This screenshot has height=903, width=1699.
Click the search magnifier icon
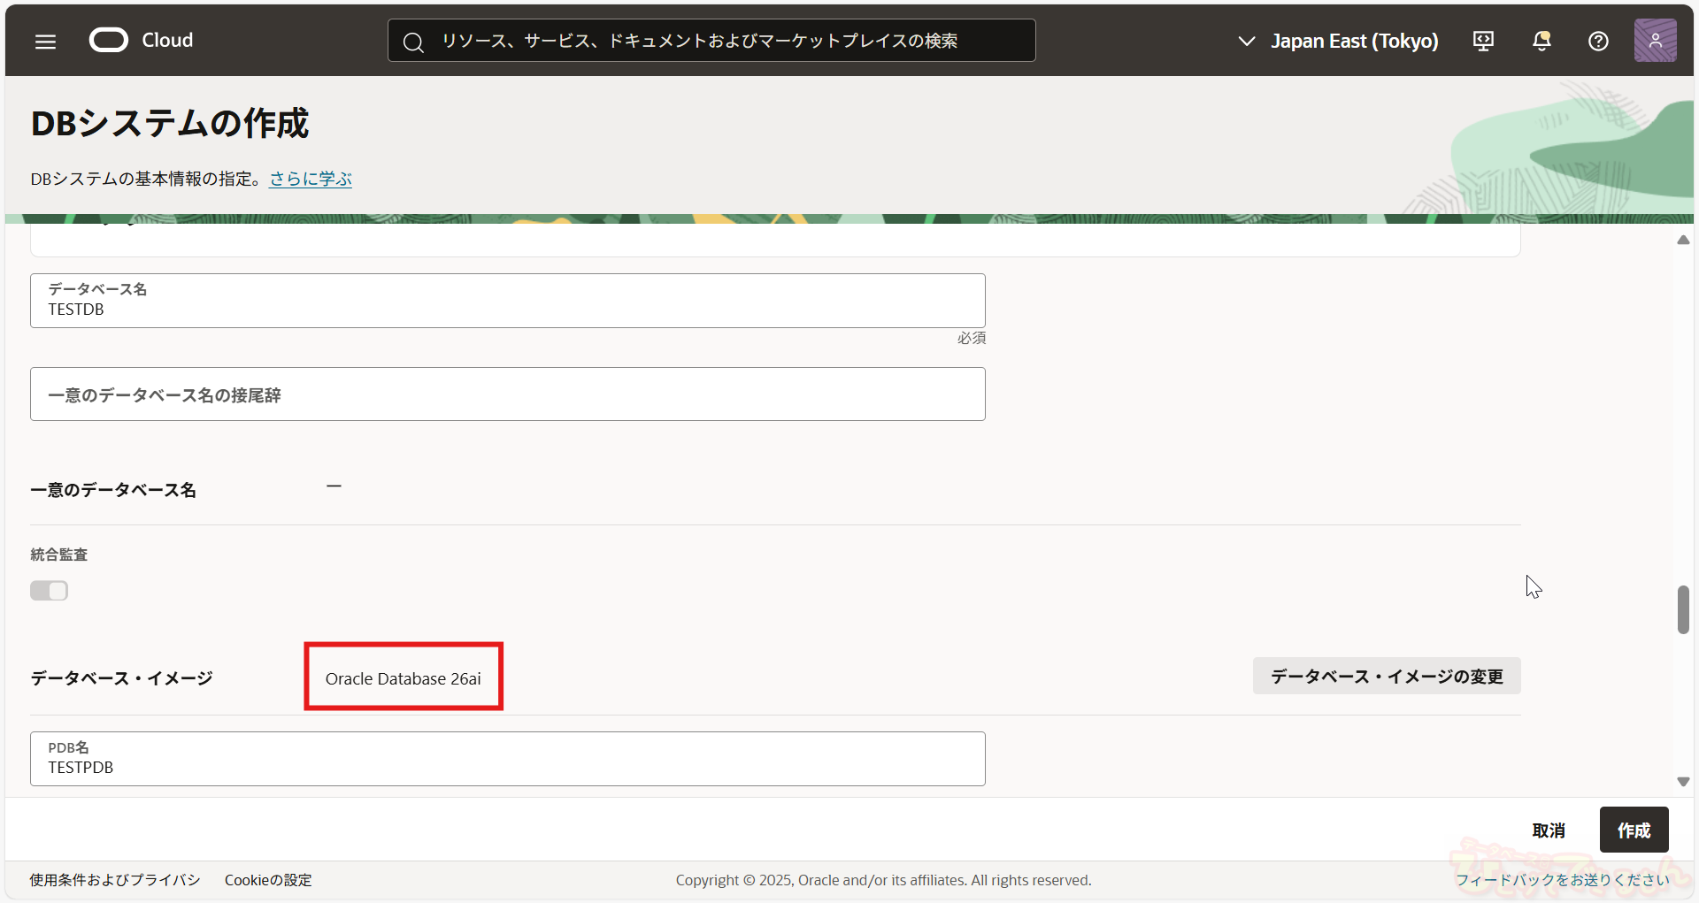[x=413, y=42]
